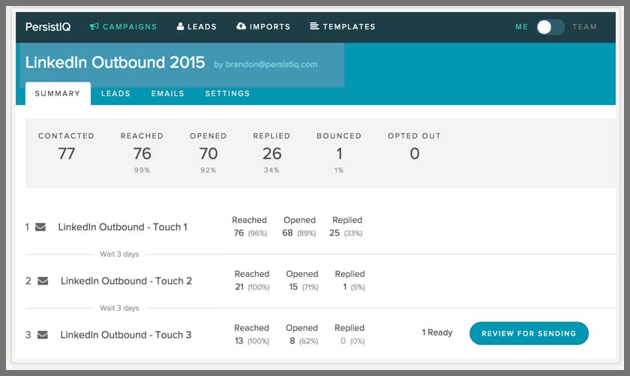Click the Templates list icon
Screen dimensions: 630x376
314,27
